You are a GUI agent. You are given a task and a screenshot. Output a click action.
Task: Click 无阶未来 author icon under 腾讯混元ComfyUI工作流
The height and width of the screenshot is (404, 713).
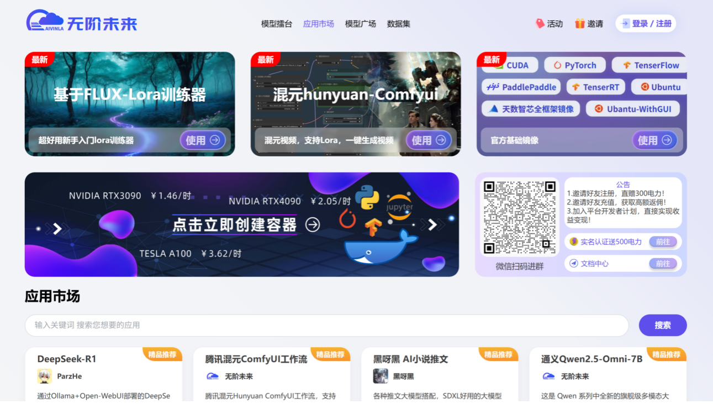click(x=212, y=376)
